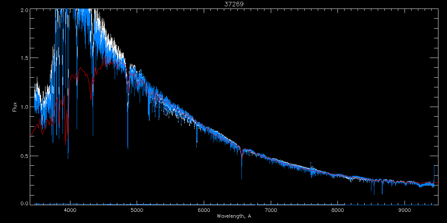The height and width of the screenshot is (223, 447).
Task: Pick the deep absorption line bottom near 6560
Action: (241, 178)
